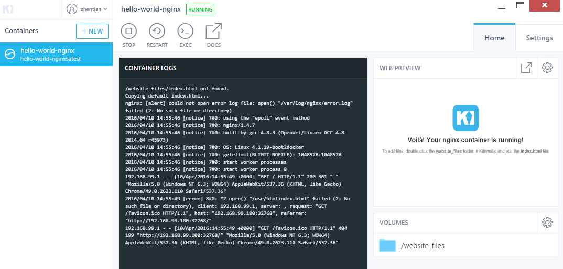This screenshot has width=563, height=269.
Task: Click the Containers sidebar heading
Action: point(21,31)
